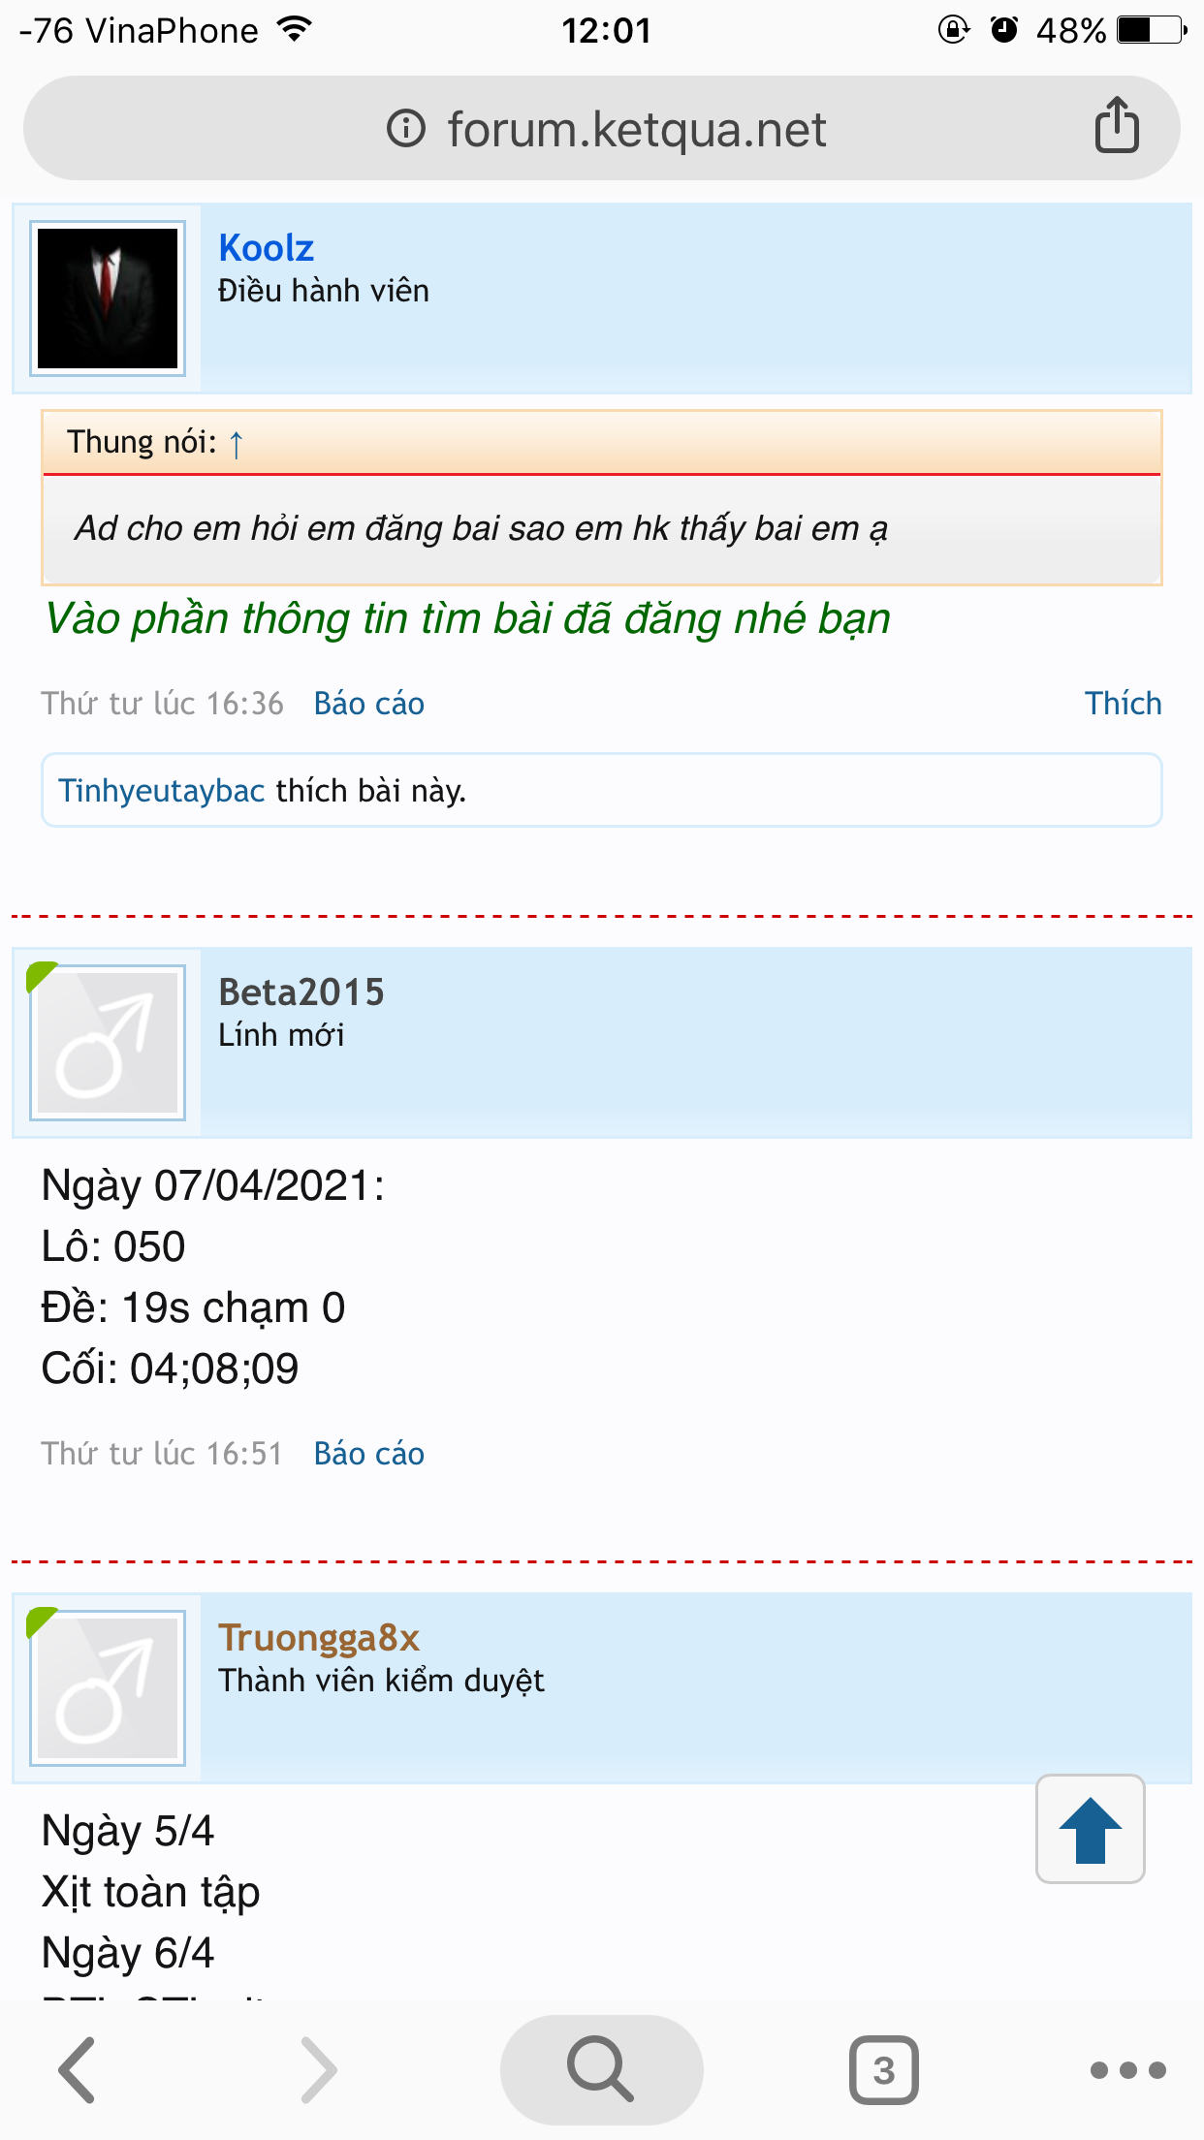Go forward with the browser forward arrow
1204x2140 pixels.
(x=319, y=2070)
